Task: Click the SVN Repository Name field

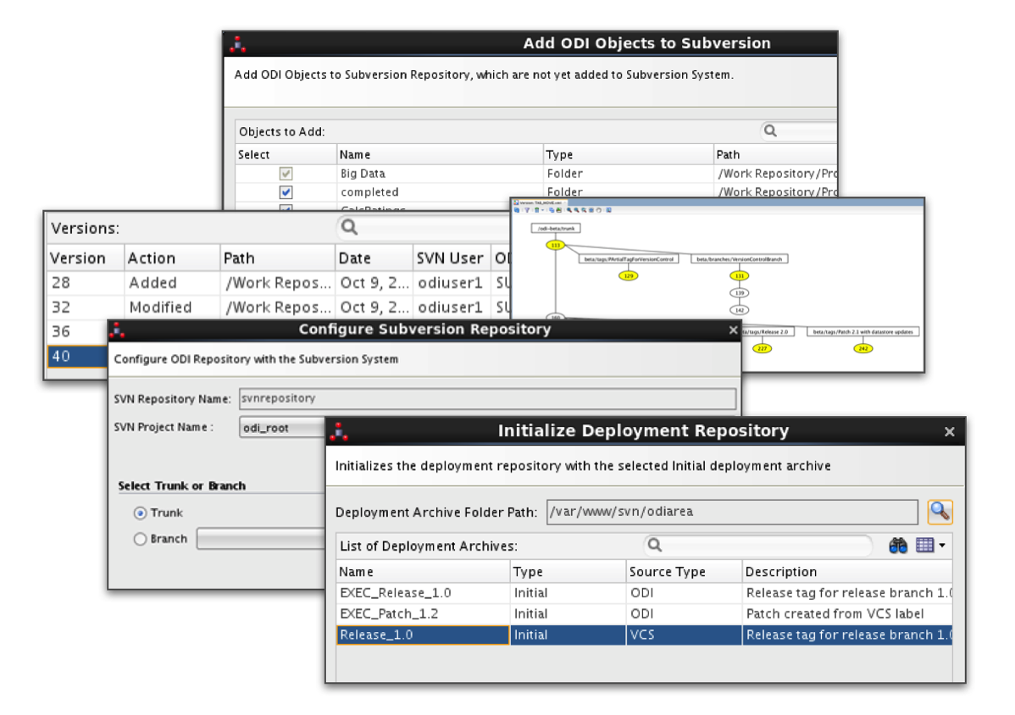Action: [487, 399]
